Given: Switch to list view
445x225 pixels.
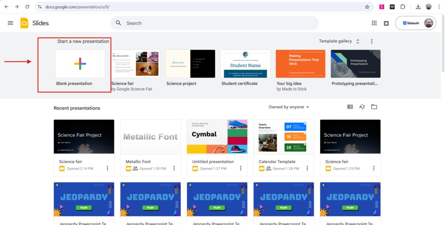Looking at the screenshot, I should 350,107.
